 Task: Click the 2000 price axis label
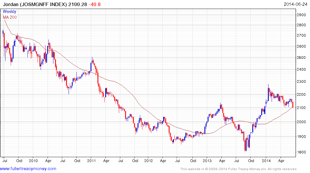[x=301, y=122]
